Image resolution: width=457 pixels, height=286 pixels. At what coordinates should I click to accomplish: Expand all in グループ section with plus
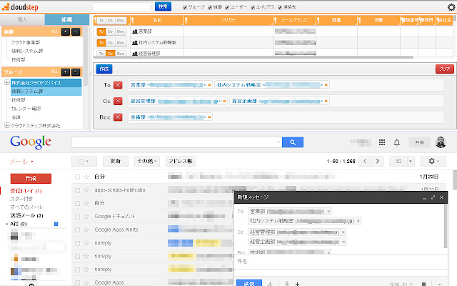tap(66, 71)
